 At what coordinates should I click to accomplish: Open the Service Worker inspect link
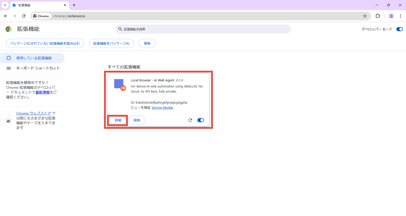[x=162, y=108]
